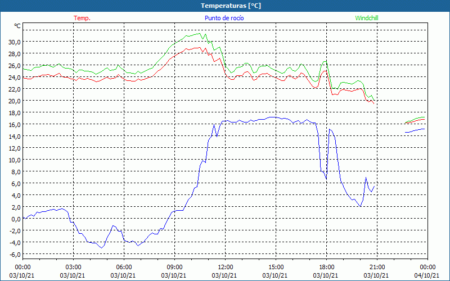
Task: Click the 2,0 y-axis value
Action: (x=16, y=207)
